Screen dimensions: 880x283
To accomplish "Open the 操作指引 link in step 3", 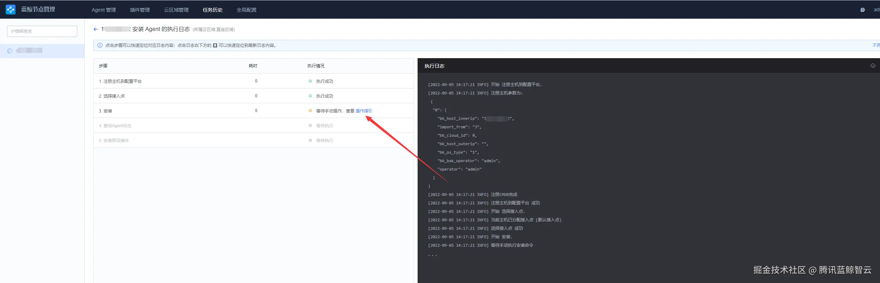I will pos(364,111).
